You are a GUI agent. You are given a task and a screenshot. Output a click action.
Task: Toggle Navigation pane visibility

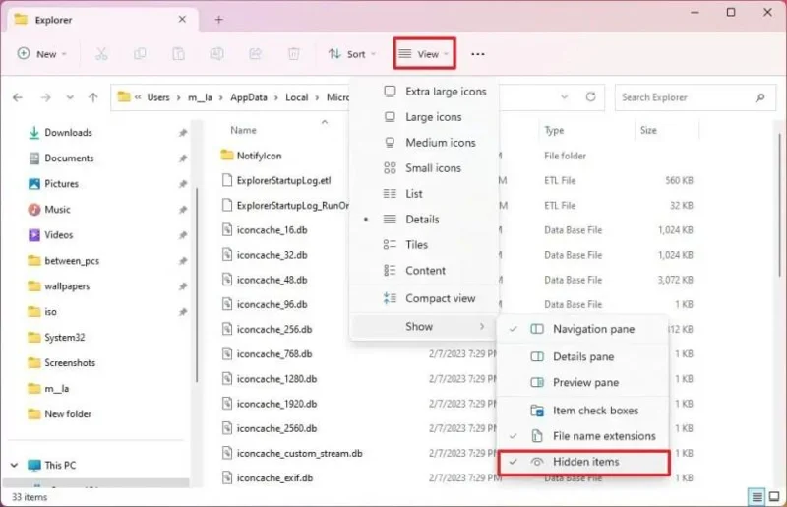click(x=583, y=329)
